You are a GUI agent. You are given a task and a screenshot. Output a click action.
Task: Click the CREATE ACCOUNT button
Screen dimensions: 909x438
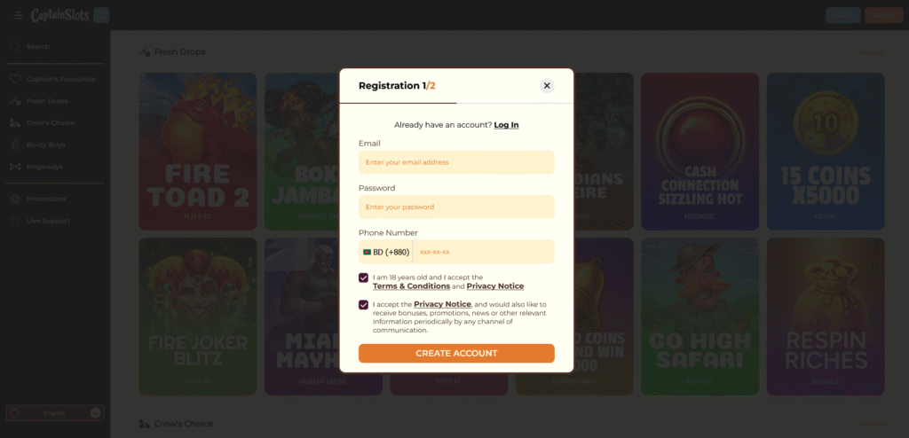456,354
